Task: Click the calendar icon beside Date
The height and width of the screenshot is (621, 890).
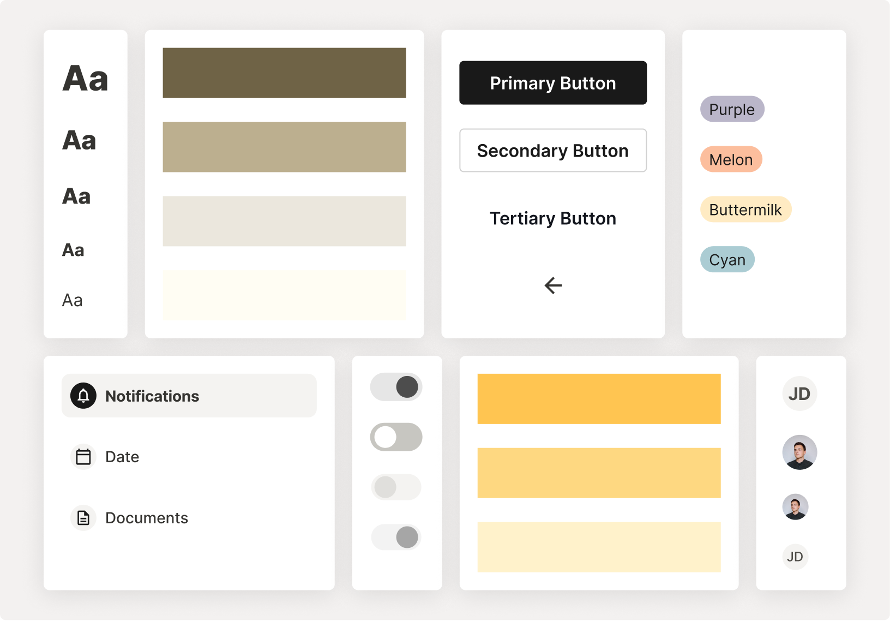Action: [83, 457]
